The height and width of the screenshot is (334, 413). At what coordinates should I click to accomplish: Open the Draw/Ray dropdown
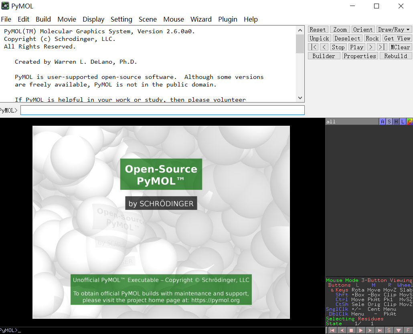[x=394, y=30]
